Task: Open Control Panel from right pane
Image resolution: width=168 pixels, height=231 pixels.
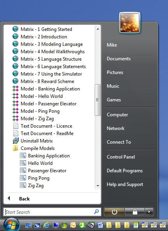Action: [121, 157]
